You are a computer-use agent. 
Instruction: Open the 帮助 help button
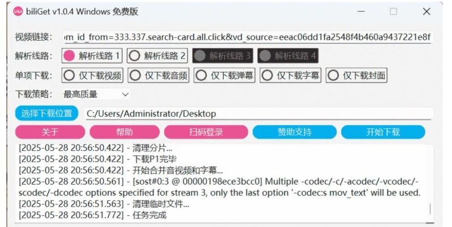[x=124, y=132]
